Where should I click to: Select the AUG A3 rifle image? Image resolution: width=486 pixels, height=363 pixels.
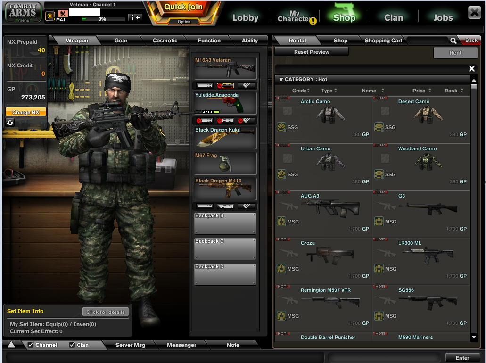[330, 208]
